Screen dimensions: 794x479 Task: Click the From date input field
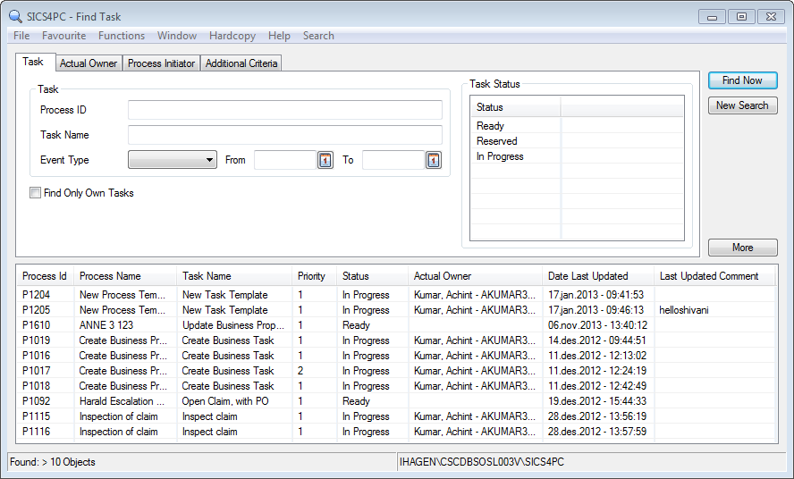pos(285,160)
